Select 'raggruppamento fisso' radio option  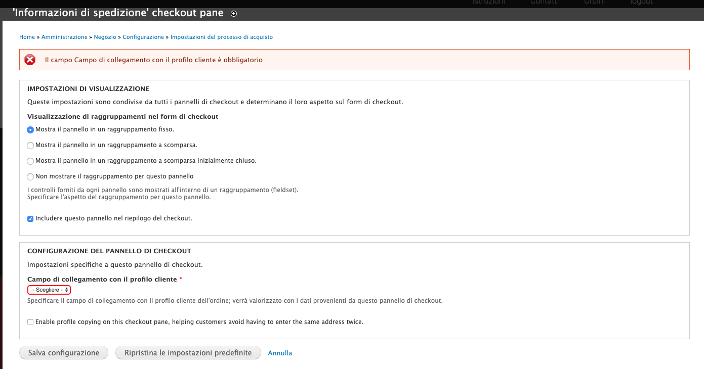30,130
